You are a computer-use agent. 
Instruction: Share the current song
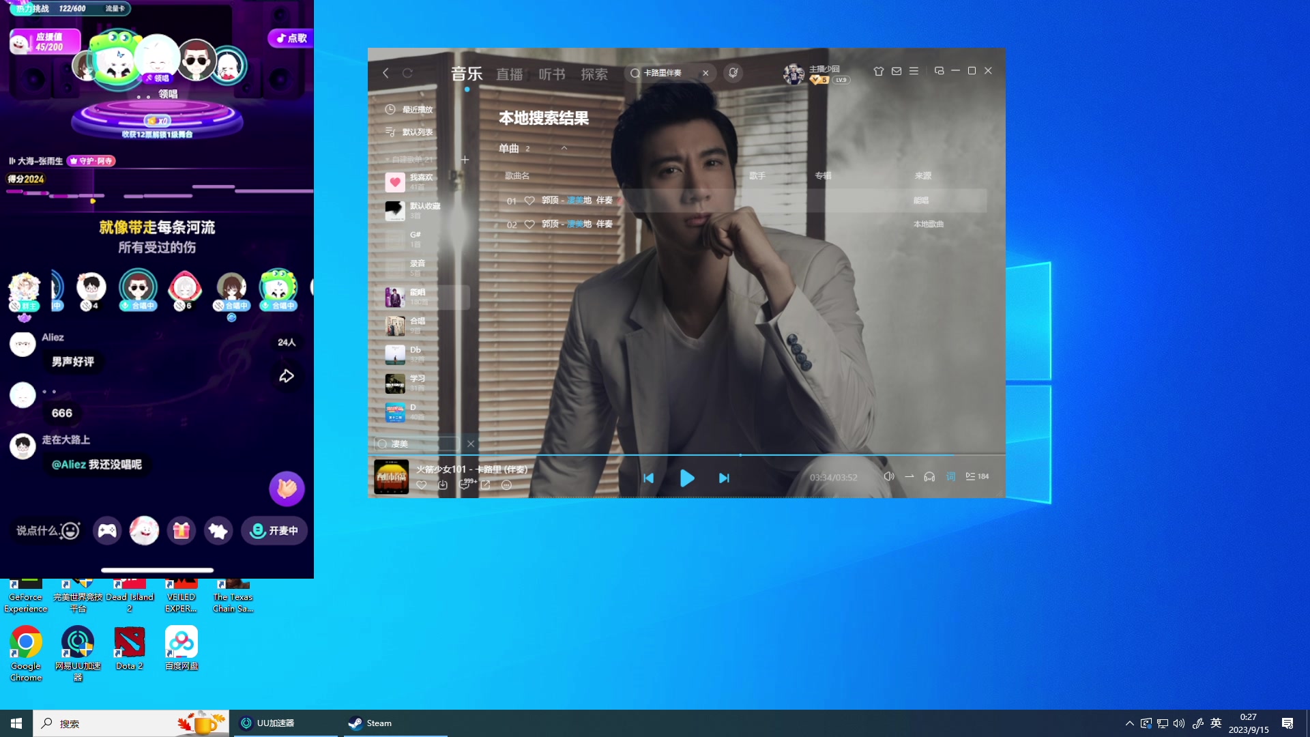(485, 485)
